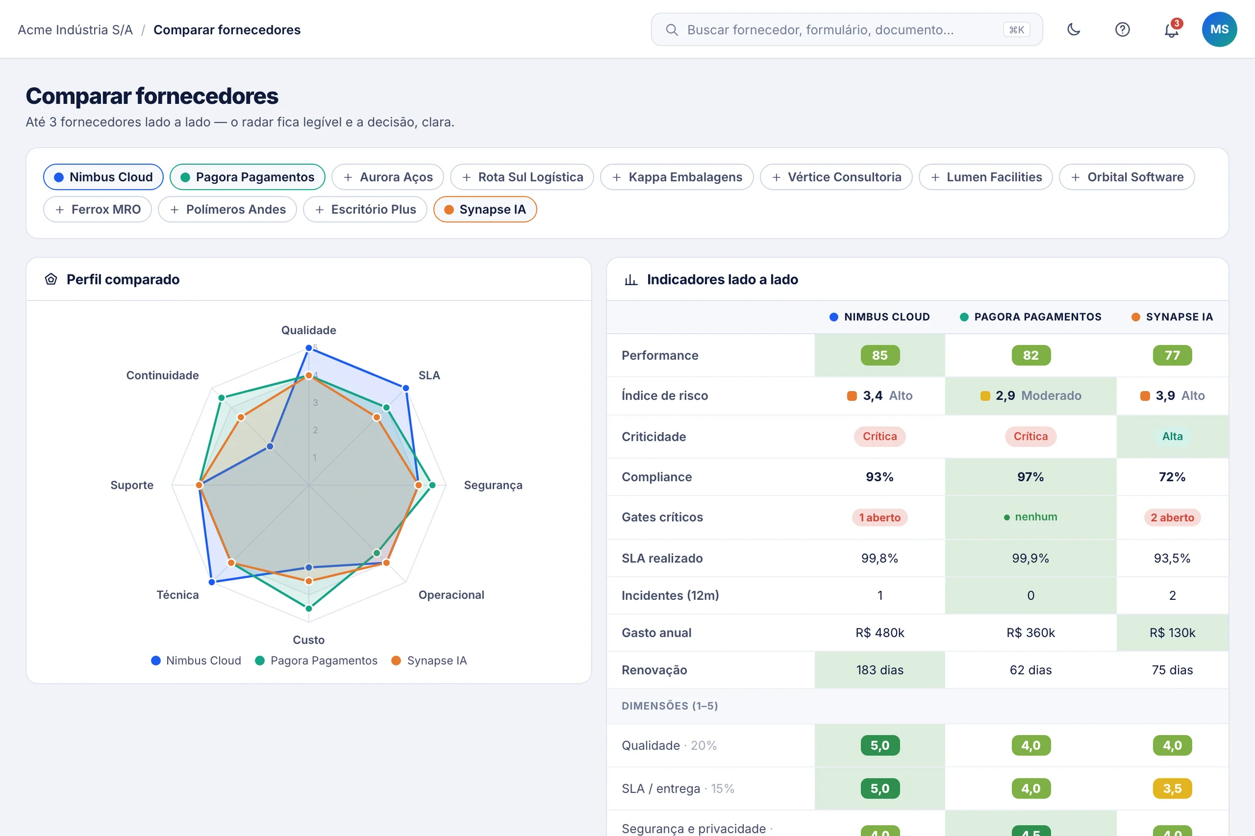Click the PAGORA PAGAMENTOS column header
This screenshot has width=1255, height=836.
tap(1030, 317)
